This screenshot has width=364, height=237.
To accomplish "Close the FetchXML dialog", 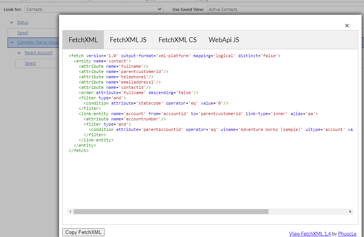I will [x=347, y=26].
